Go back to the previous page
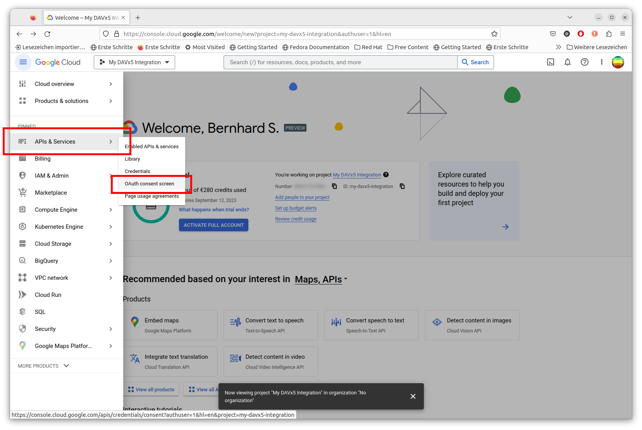The width and height of the screenshot is (642, 430). (x=19, y=34)
